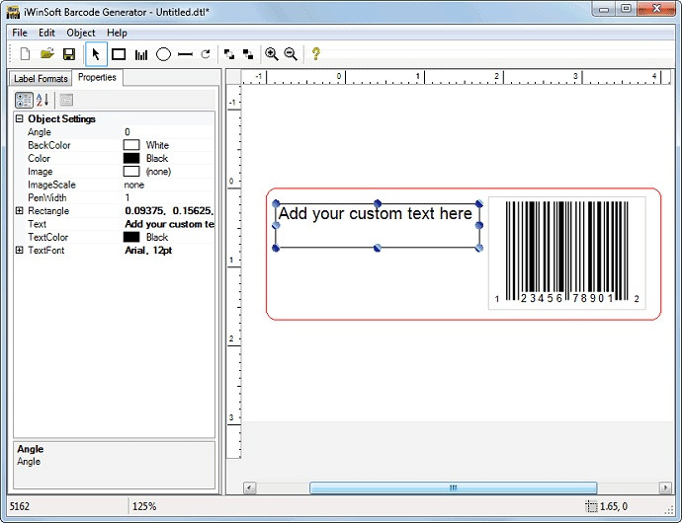Viewport: 682px width, 523px height.
Task: Click the horizontal scrollbar right arrow
Action: click(x=665, y=487)
